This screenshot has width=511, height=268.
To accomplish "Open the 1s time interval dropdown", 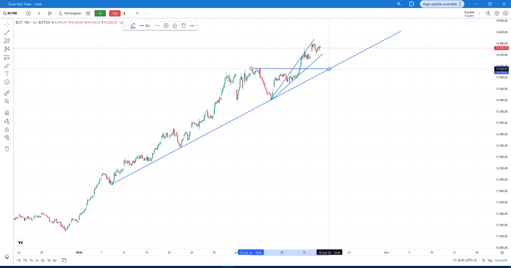I will (x=39, y=13).
